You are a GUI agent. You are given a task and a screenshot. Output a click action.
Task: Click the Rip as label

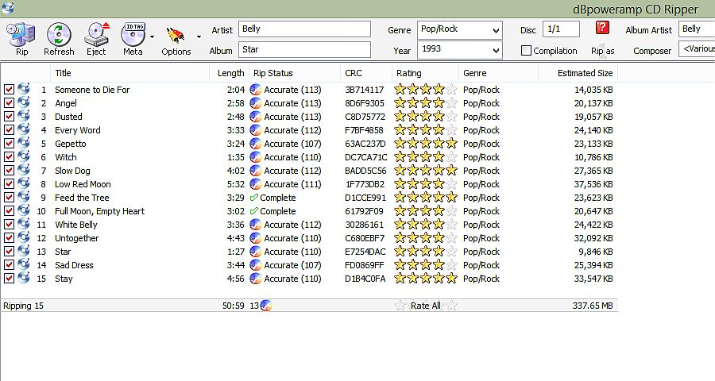[602, 51]
